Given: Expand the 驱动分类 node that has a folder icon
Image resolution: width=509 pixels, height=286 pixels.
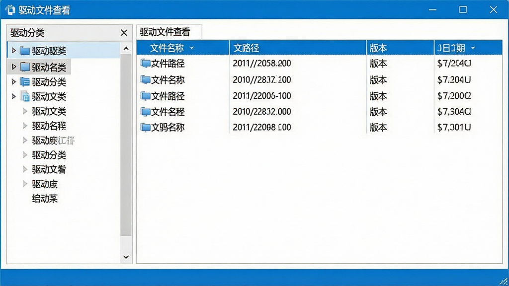Looking at the screenshot, I should (x=13, y=82).
